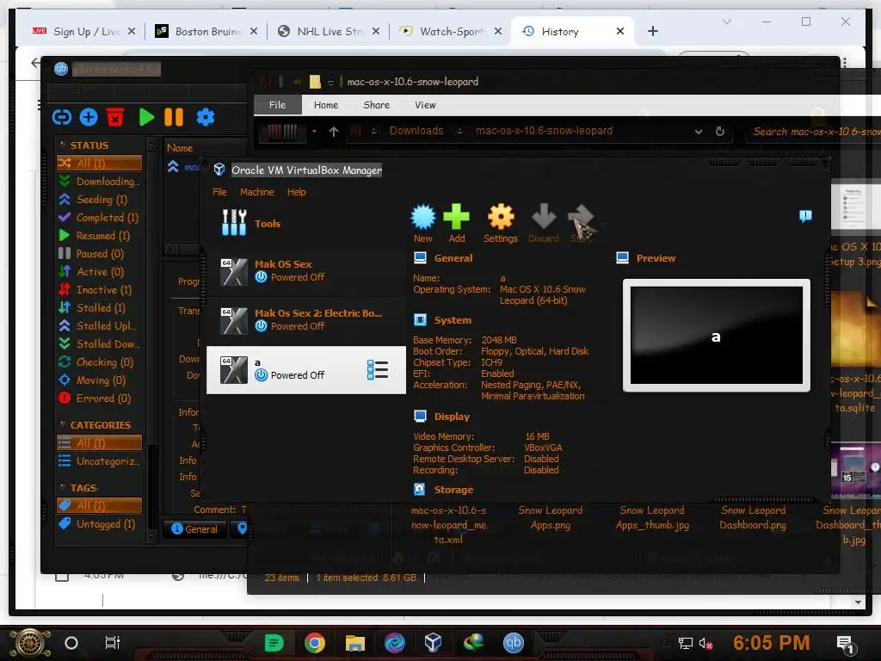Select Mak Os Sex 2: Electric Bo... VM

[x=306, y=320]
